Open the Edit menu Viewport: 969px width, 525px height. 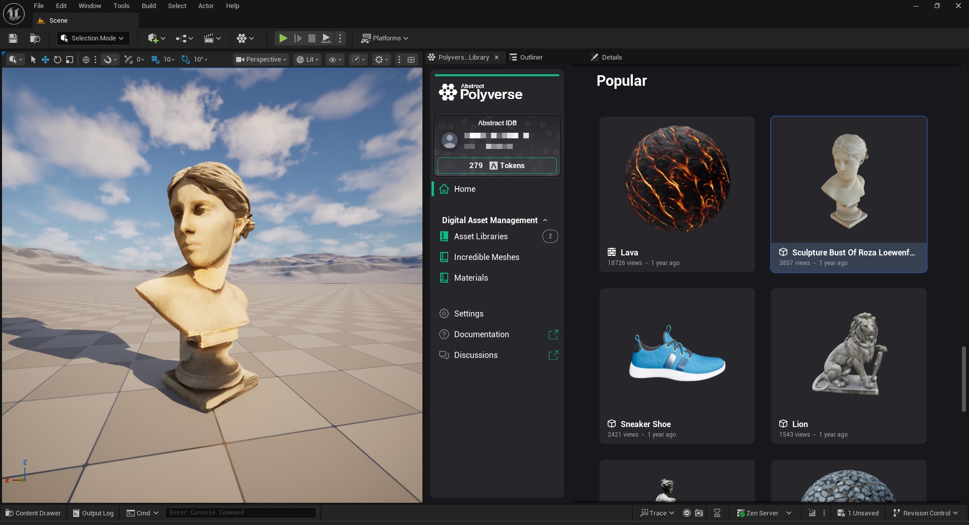coord(61,6)
